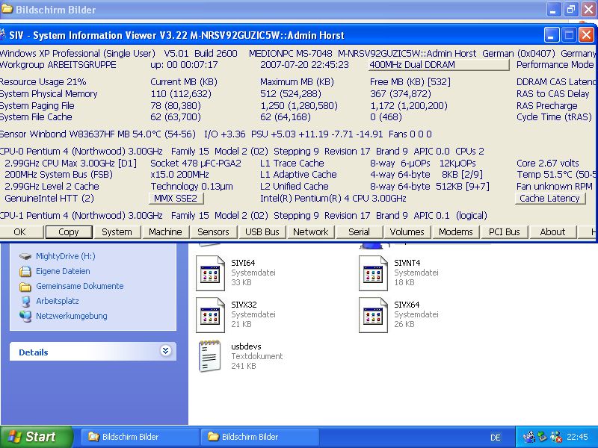Restore the Bildschirm Bilder window size
Image resolution: width=598 pixels, height=448 pixels.
[x=571, y=10]
